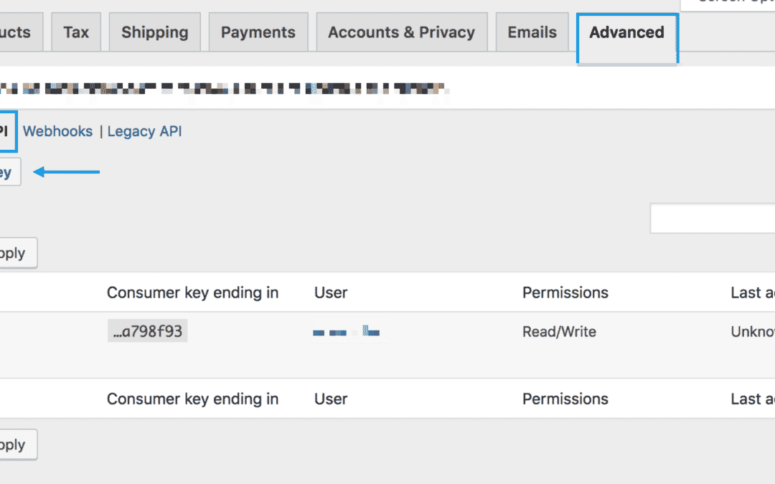Focus the key search input field
Image resolution: width=775 pixels, height=484 pixels.
(713, 218)
